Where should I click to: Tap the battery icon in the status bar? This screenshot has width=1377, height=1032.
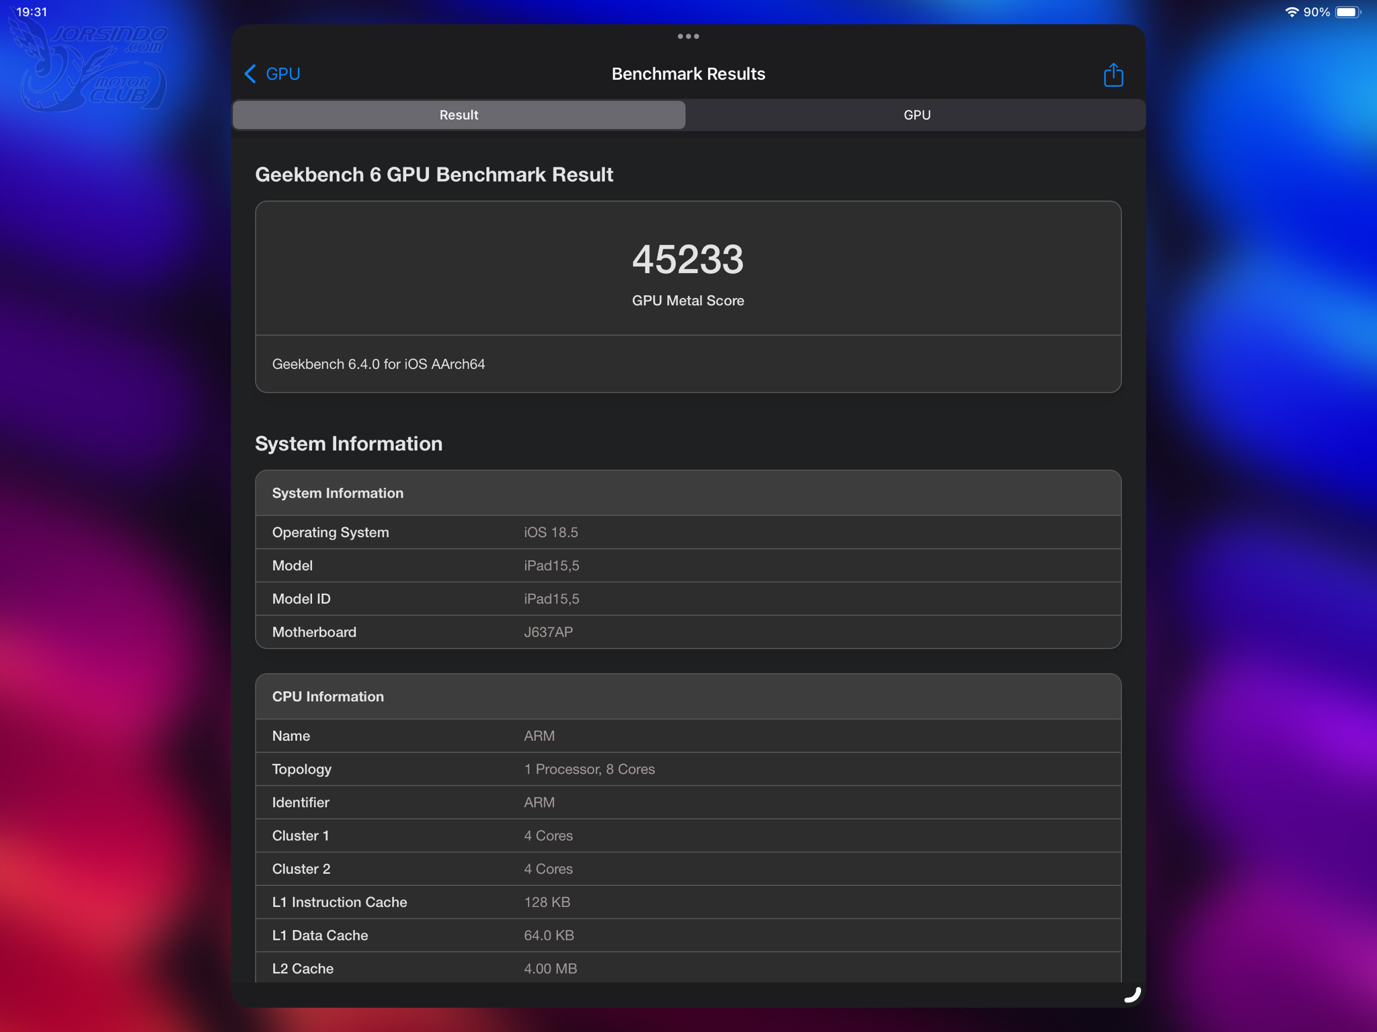(1348, 12)
